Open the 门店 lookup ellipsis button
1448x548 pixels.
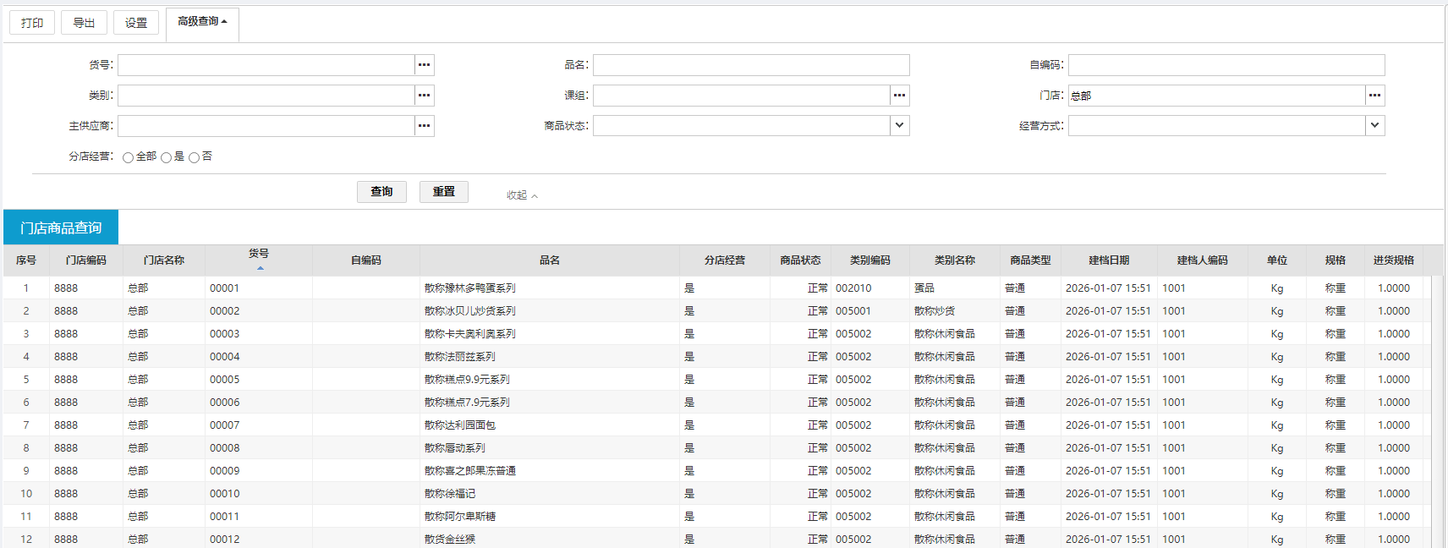point(1374,96)
